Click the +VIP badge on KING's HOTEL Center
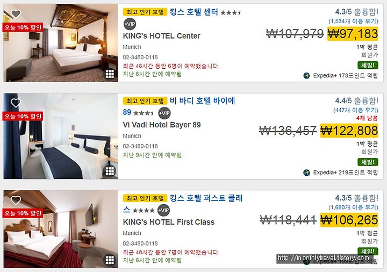 (130, 24)
